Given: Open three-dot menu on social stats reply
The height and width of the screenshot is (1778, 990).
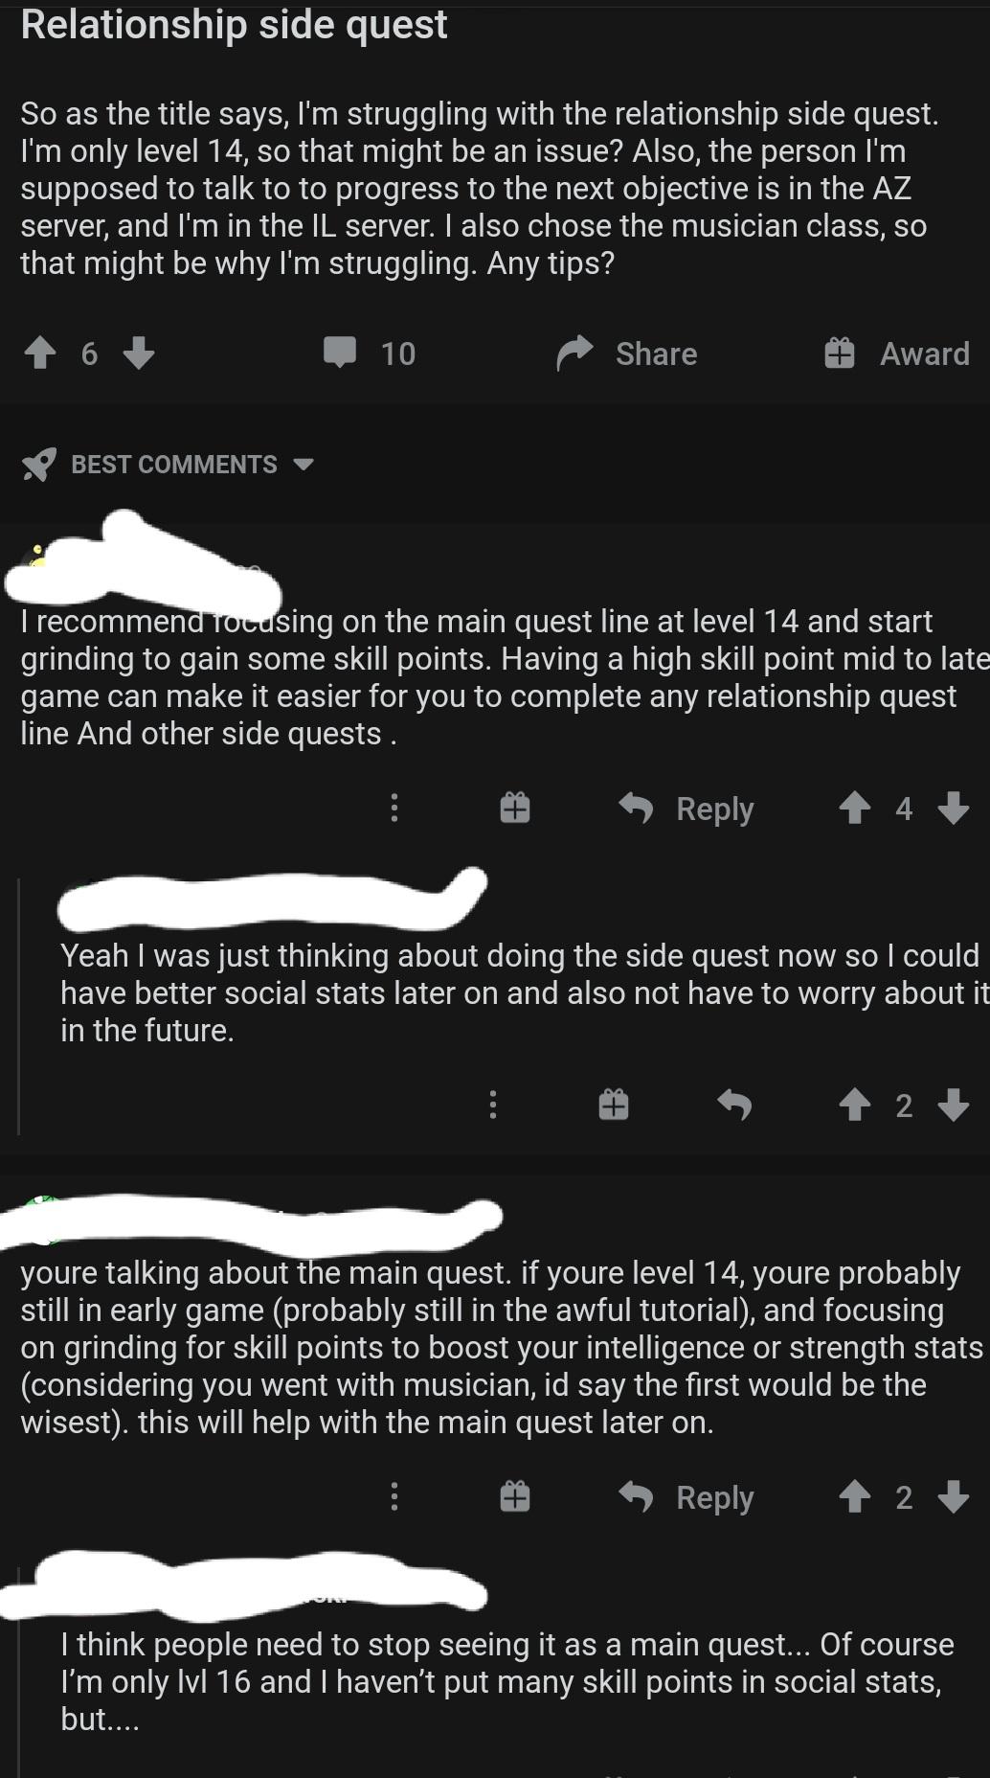Looking at the screenshot, I should coord(493,1106).
